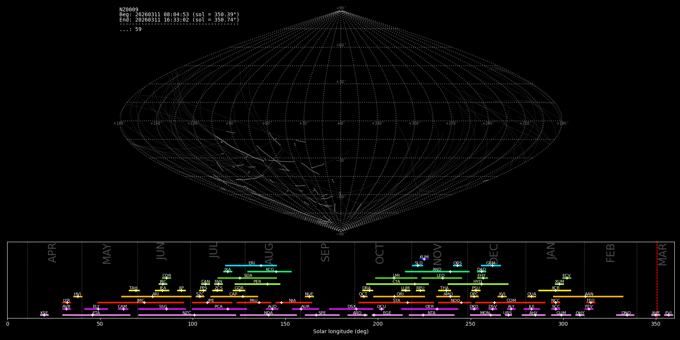Select the STA shower bar
Screen dimensions: 680x340
[396, 303]
